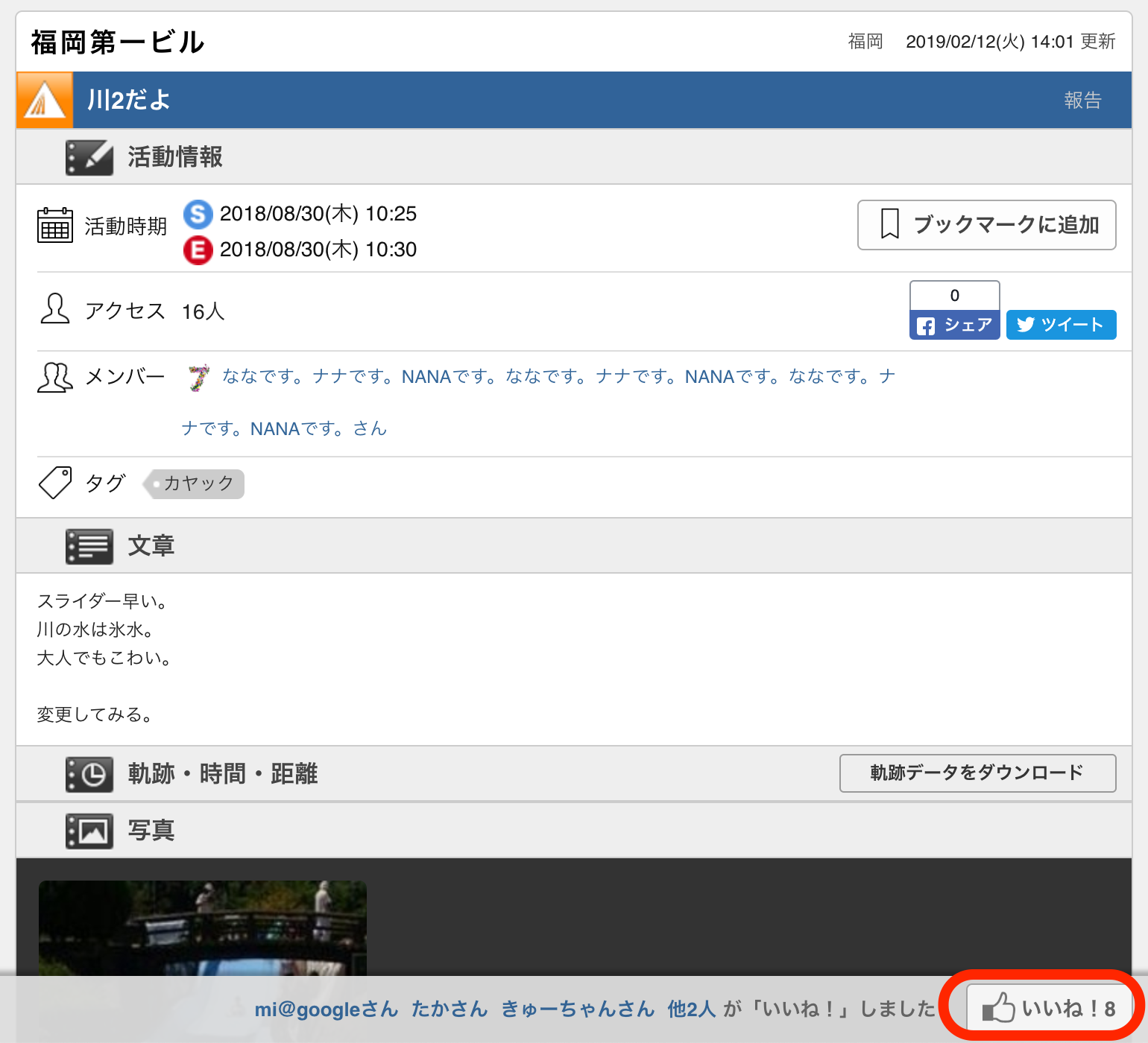Open the カヤック tag

(x=194, y=484)
